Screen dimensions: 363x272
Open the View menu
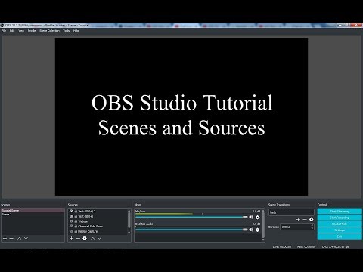point(21,31)
